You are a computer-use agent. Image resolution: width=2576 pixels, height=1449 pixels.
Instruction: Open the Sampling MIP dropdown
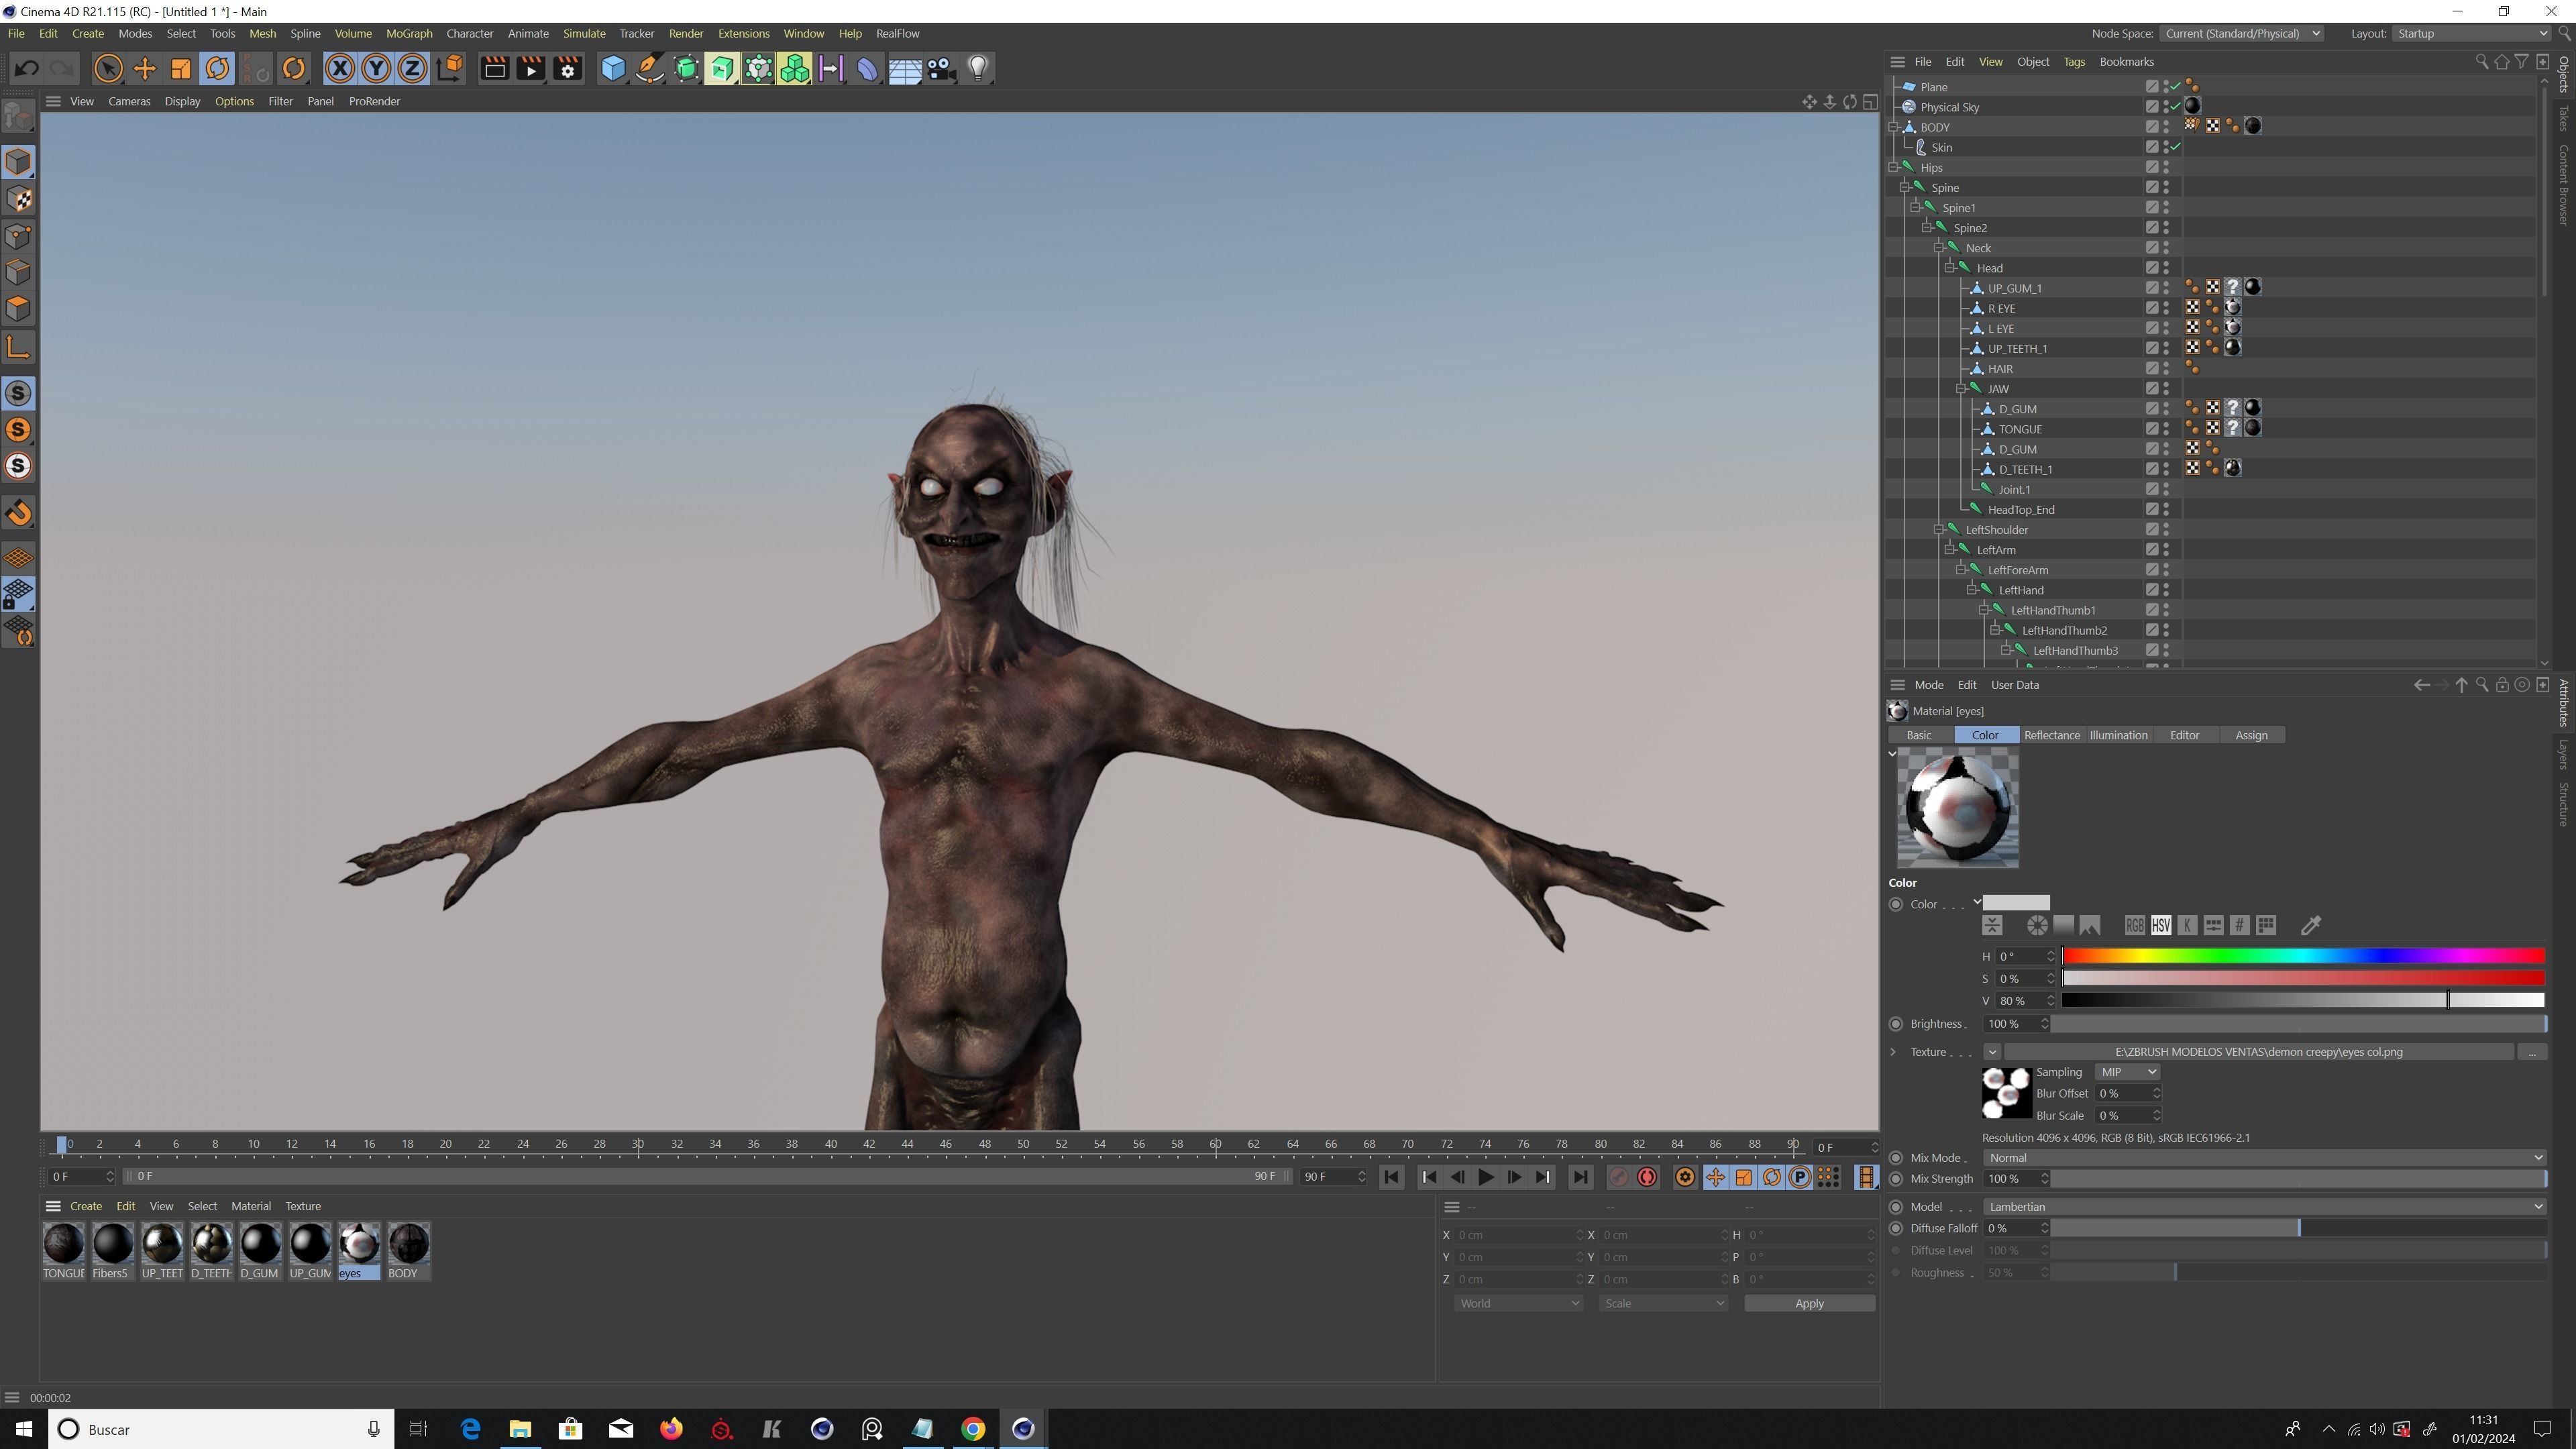pos(2127,1072)
